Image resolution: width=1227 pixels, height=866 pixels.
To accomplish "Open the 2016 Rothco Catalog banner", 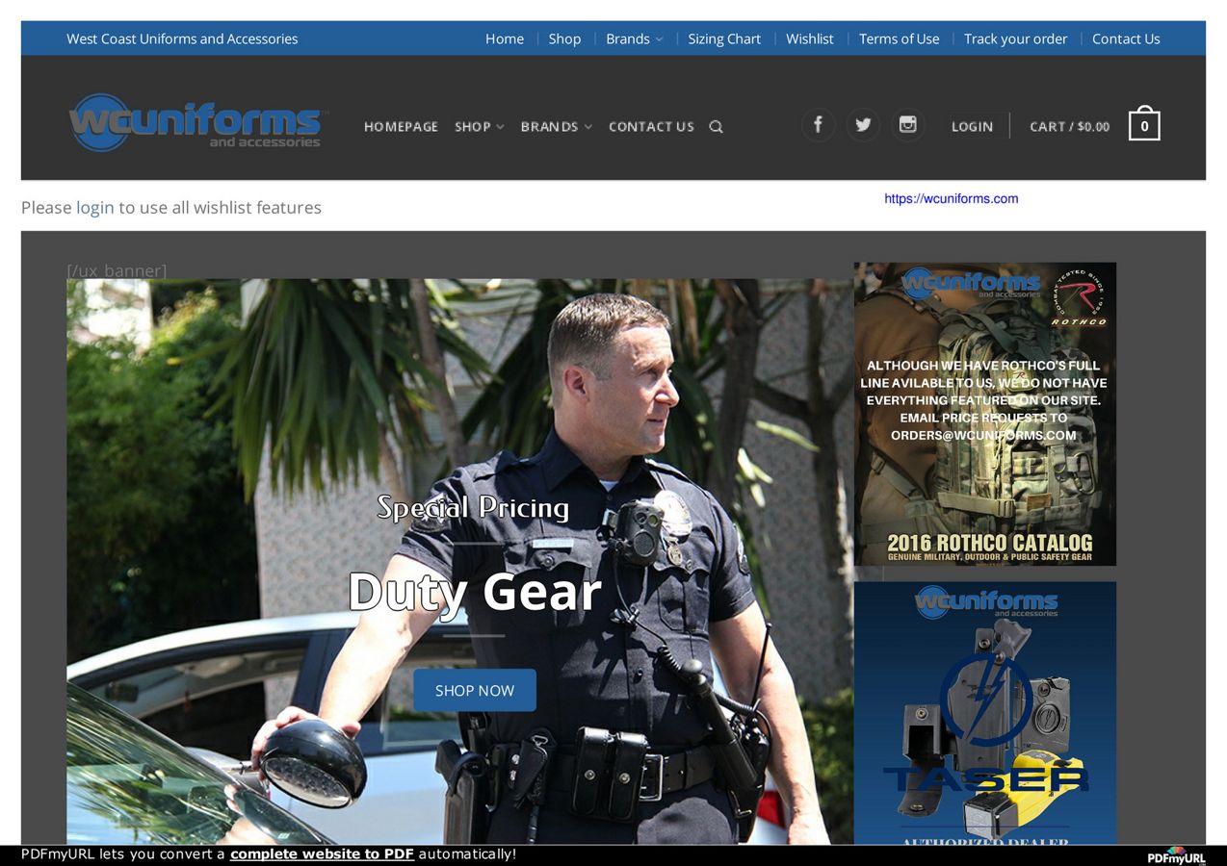I will point(985,414).
